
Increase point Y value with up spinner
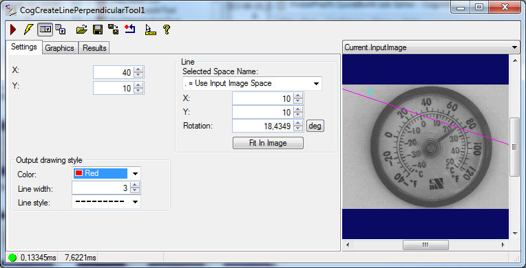click(138, 85)
